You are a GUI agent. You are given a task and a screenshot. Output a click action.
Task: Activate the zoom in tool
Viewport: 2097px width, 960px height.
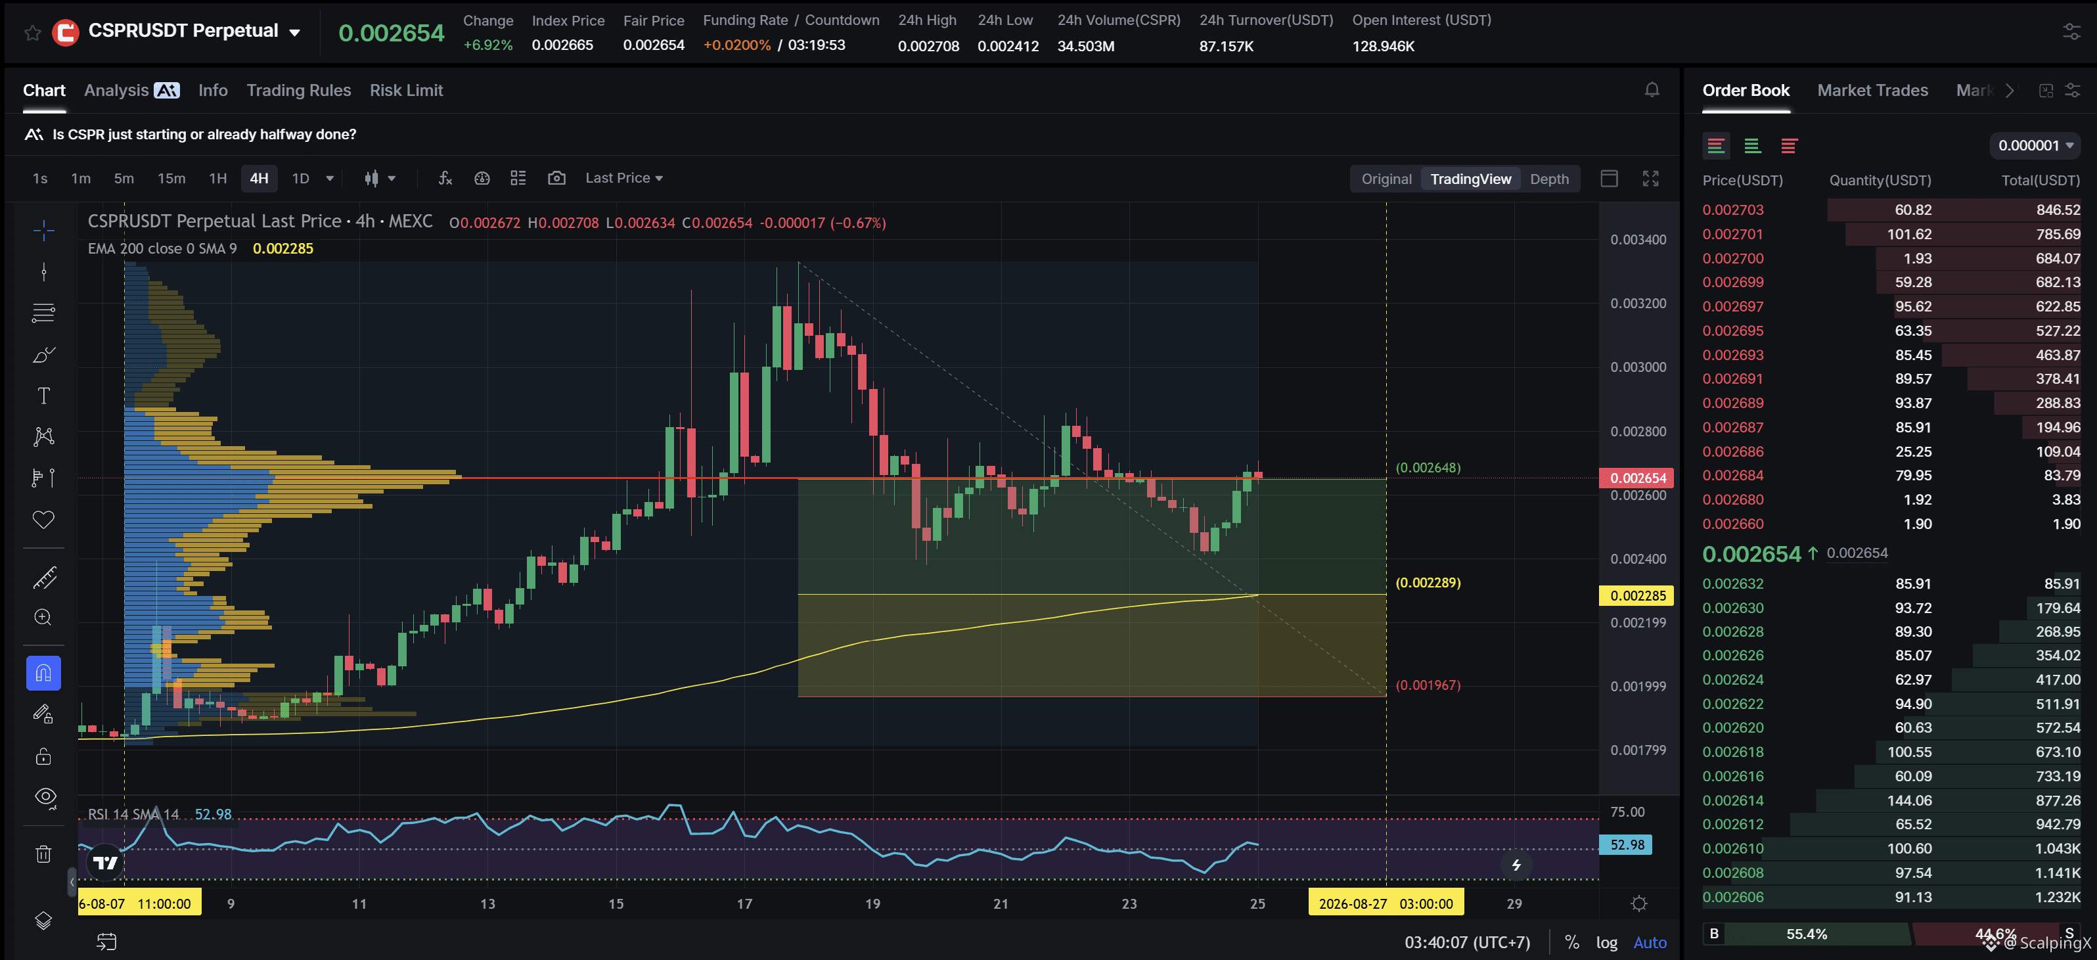44,618
